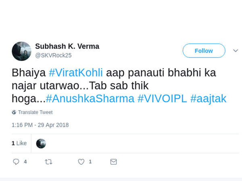Image resolution: width=242 pixels, height=181 pixels.
Task: Expand the tweet options chevron
Action: pos(236,51)
